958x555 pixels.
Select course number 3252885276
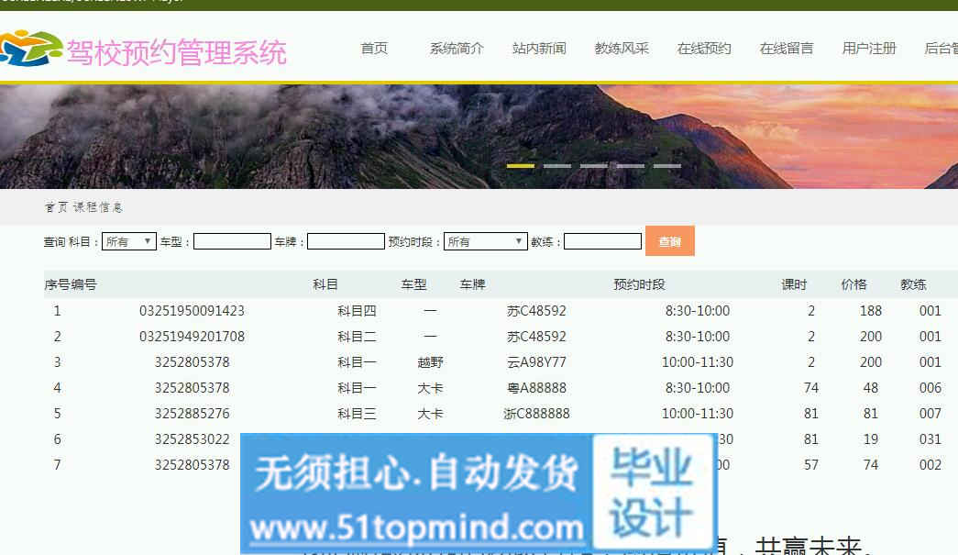click(192, 413)
